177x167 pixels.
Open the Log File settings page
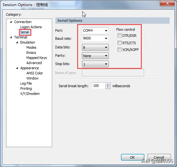tap(26, 83)
